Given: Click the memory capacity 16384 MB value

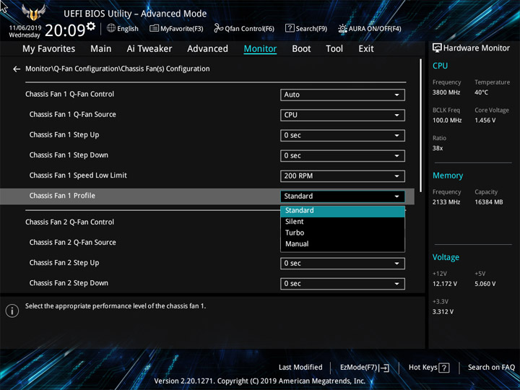Looking at the screenshot, I should 488,202.
